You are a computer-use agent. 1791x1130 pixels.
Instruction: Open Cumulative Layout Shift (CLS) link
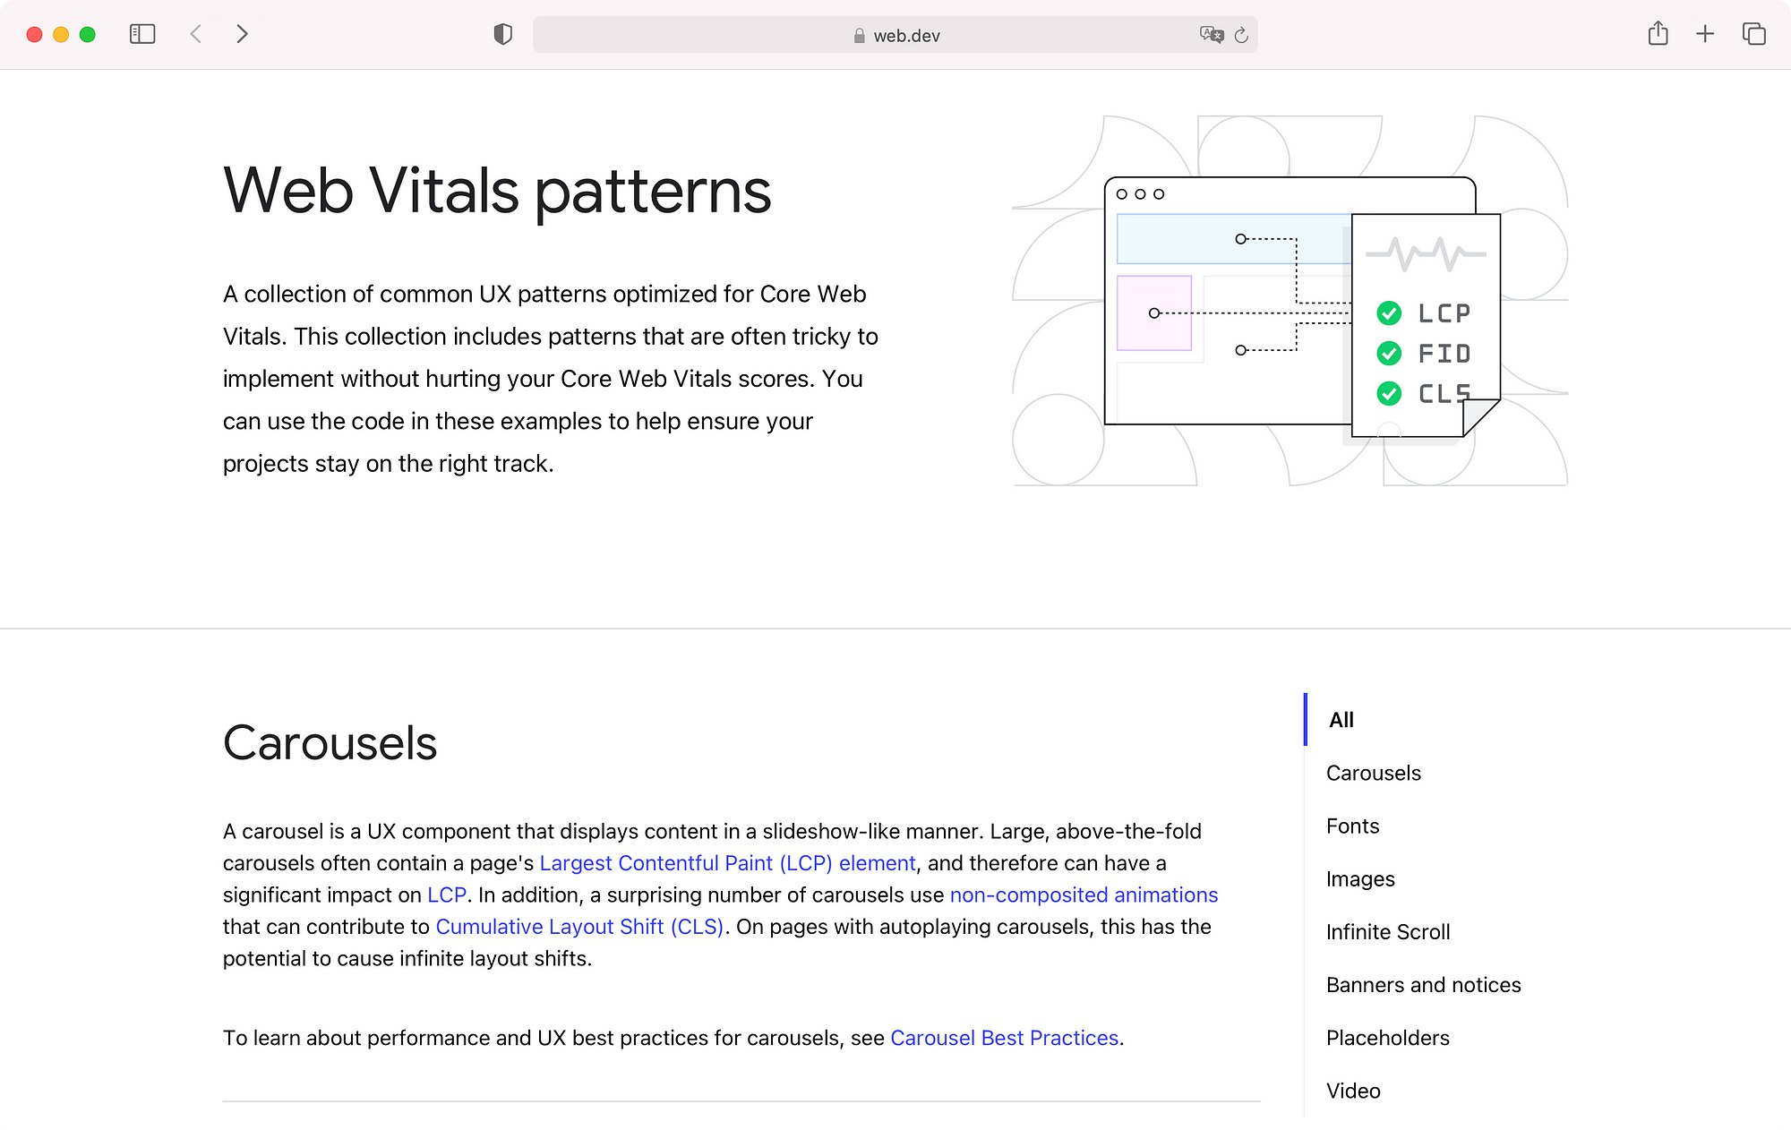click(x=579, y=927)
